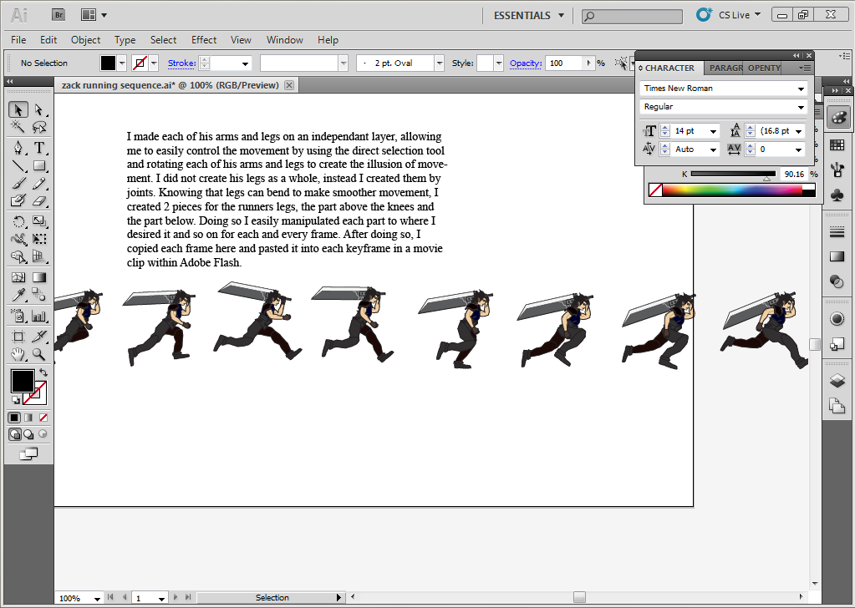Choose the Perspective Grid tool

coord(38,256)
